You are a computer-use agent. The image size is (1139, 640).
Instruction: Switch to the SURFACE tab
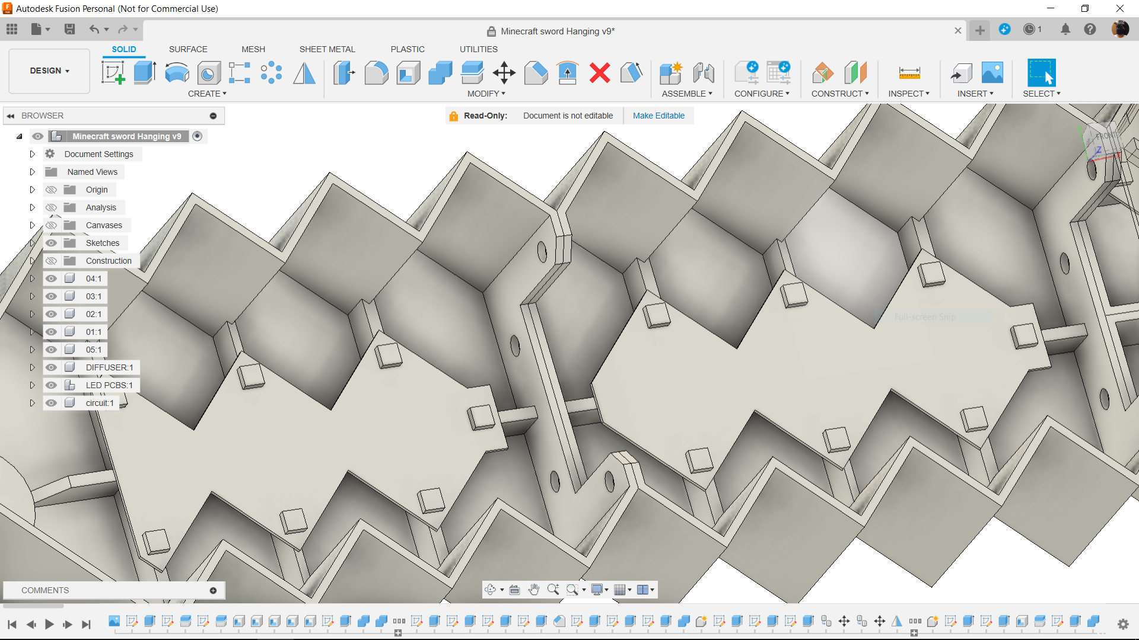click(x=187, y=49)
